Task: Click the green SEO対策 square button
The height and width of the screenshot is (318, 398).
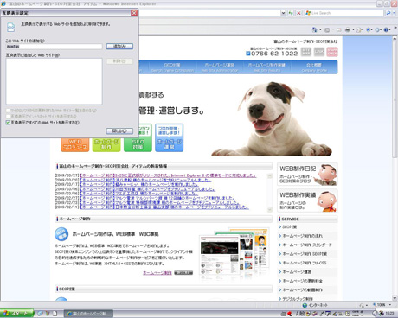Action: (138, 138)
